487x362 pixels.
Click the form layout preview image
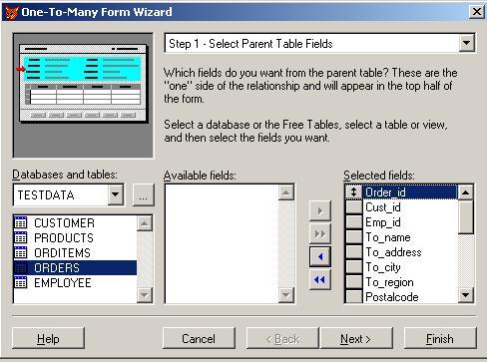click(x=83, y=96)
